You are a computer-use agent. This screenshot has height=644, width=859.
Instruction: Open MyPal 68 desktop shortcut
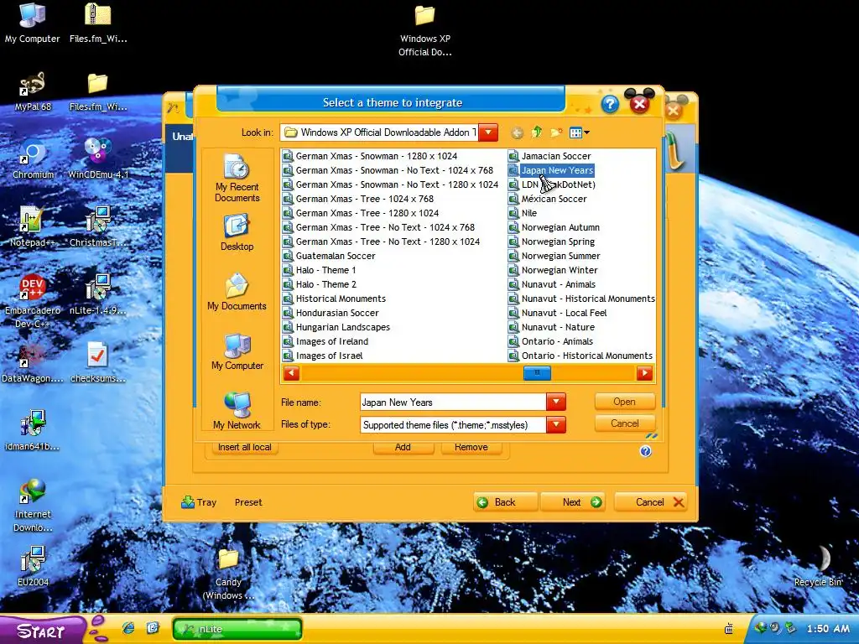pos(33,92)
